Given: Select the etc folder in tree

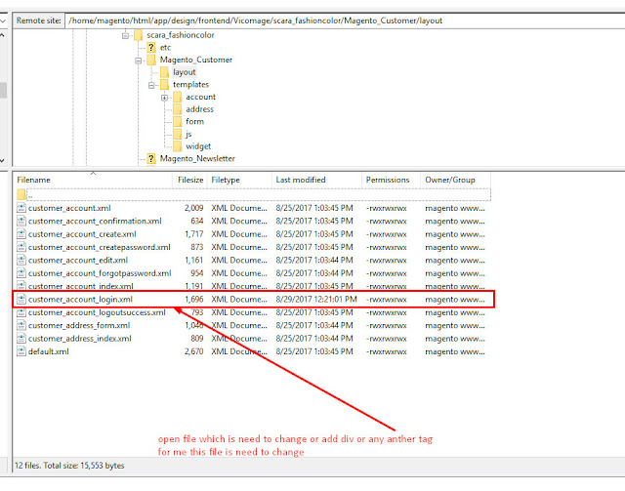Looking at the screenshot, I should [x=165, y=48].
